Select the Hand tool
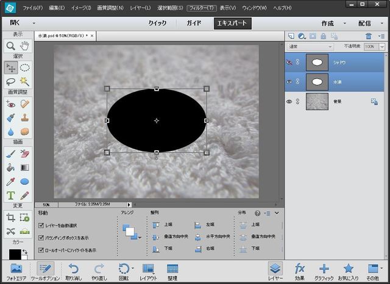The height and width of the screenshot is (284, 390). 24,46
